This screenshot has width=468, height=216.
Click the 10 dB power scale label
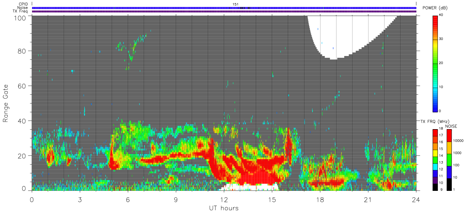tap(441, 87)
